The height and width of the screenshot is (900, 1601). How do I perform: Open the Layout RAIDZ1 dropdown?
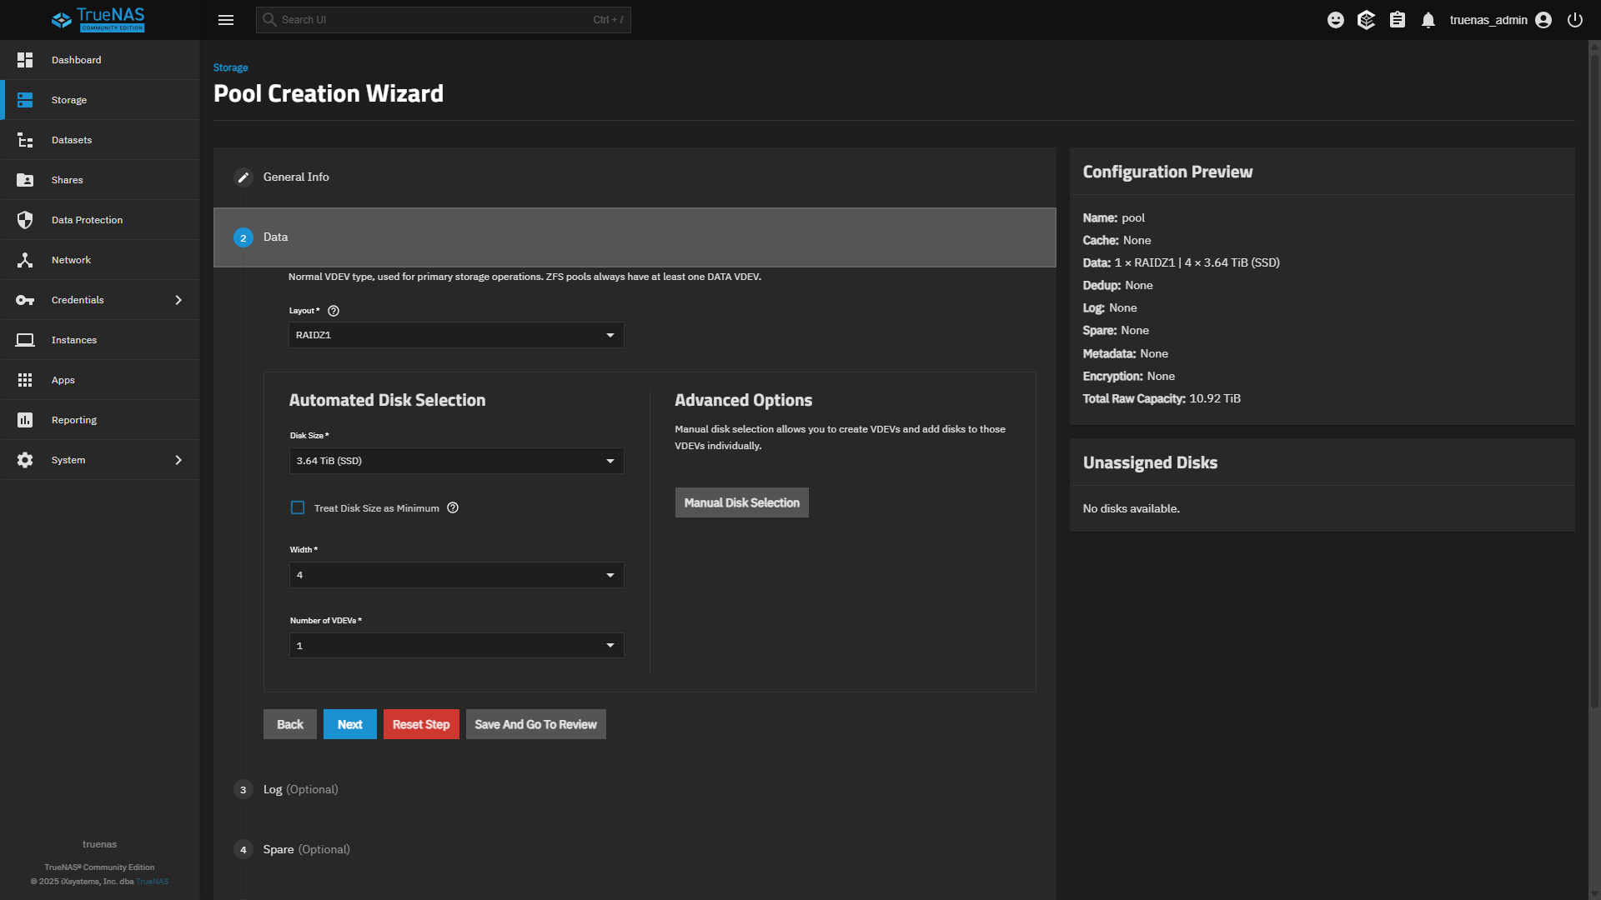click(456, 335)
